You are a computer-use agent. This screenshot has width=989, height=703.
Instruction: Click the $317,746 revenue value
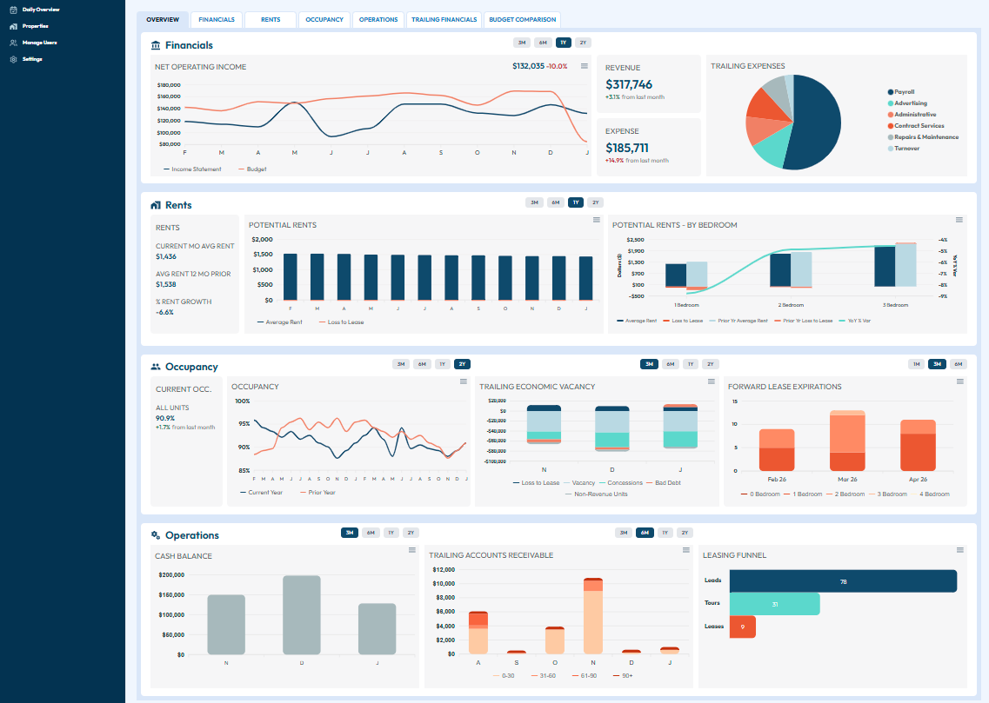629,84
